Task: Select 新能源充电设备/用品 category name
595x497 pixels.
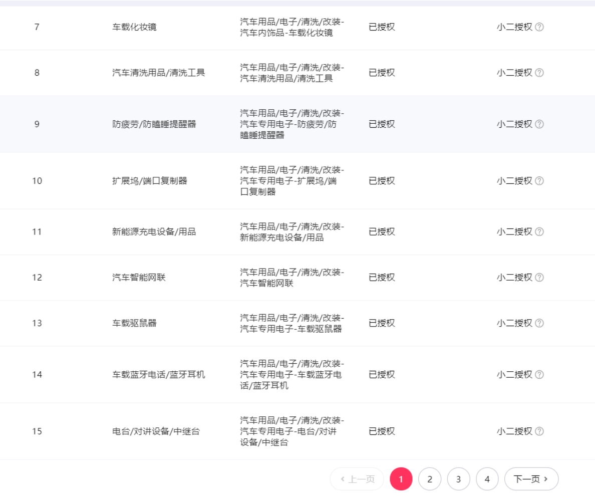Action: (154, 231)
